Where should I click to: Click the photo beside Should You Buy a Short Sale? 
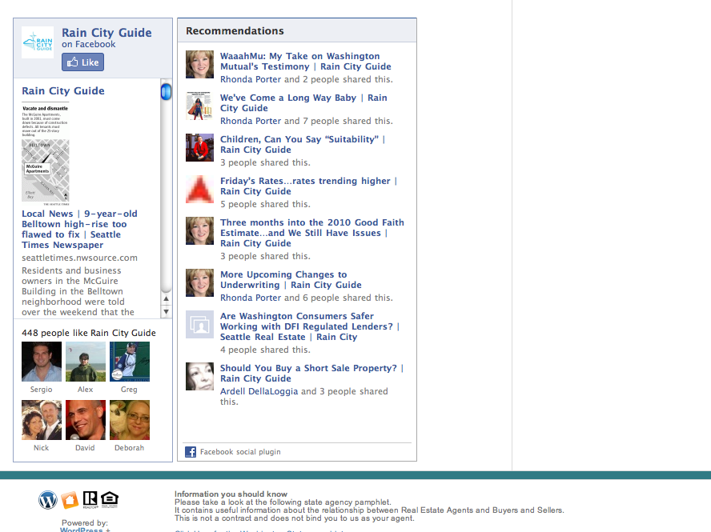199,377
